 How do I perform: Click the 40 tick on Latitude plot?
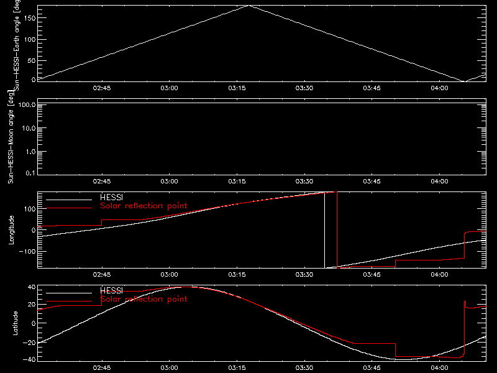[x=32, y=287]
